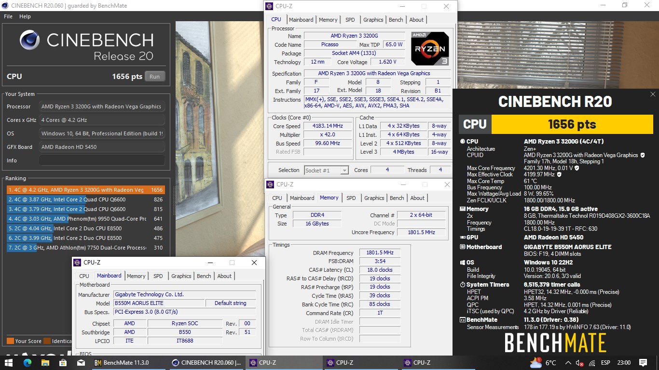Select ranking row AMD Phenom 9950 641
Viewport: 659px width, 370px height.
click(85, 219)
